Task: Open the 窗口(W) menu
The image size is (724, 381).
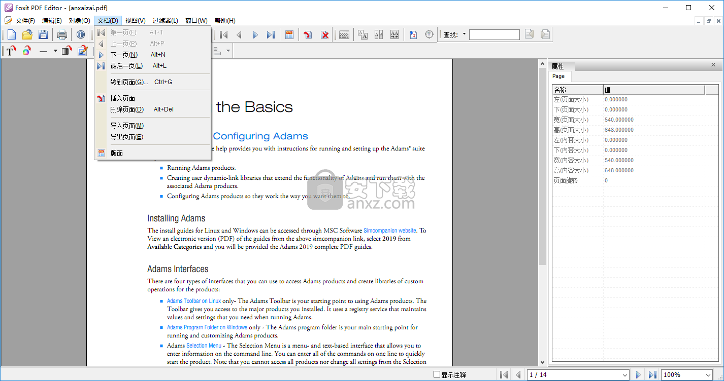Action: [196, 21]
